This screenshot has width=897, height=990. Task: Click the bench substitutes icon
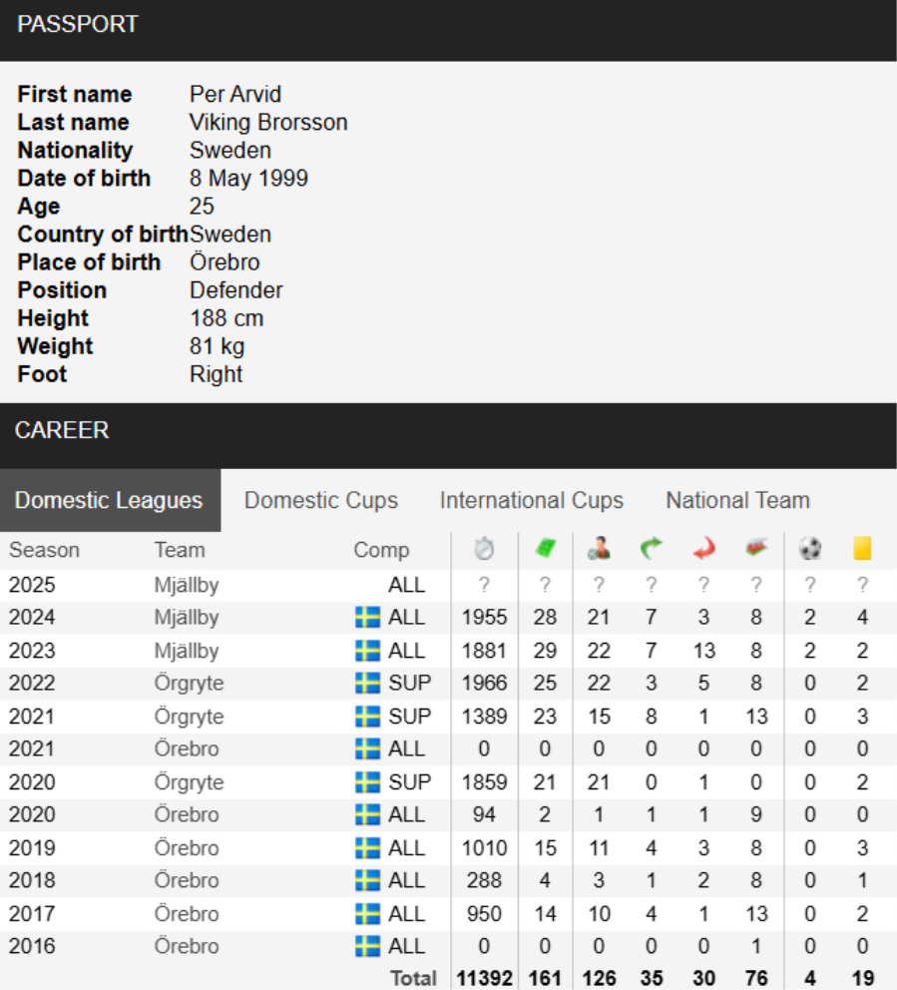pyautogui.click(x=756, y=547)
